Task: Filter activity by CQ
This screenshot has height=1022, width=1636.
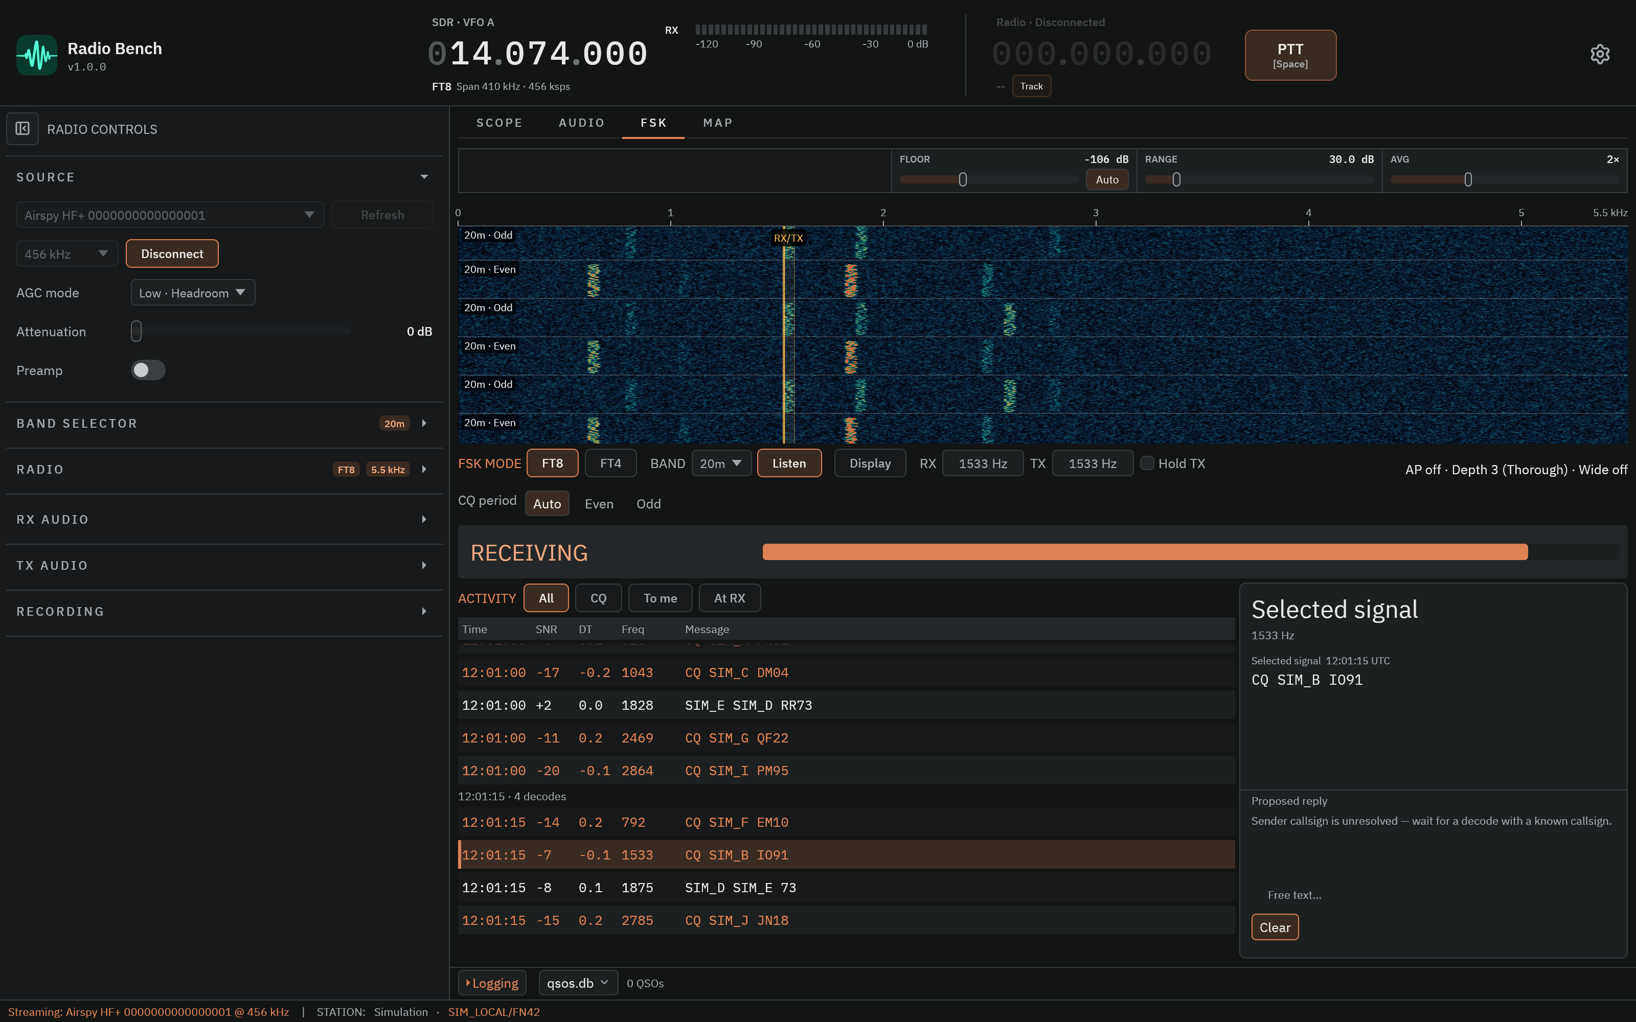Action: click(598, 598)
